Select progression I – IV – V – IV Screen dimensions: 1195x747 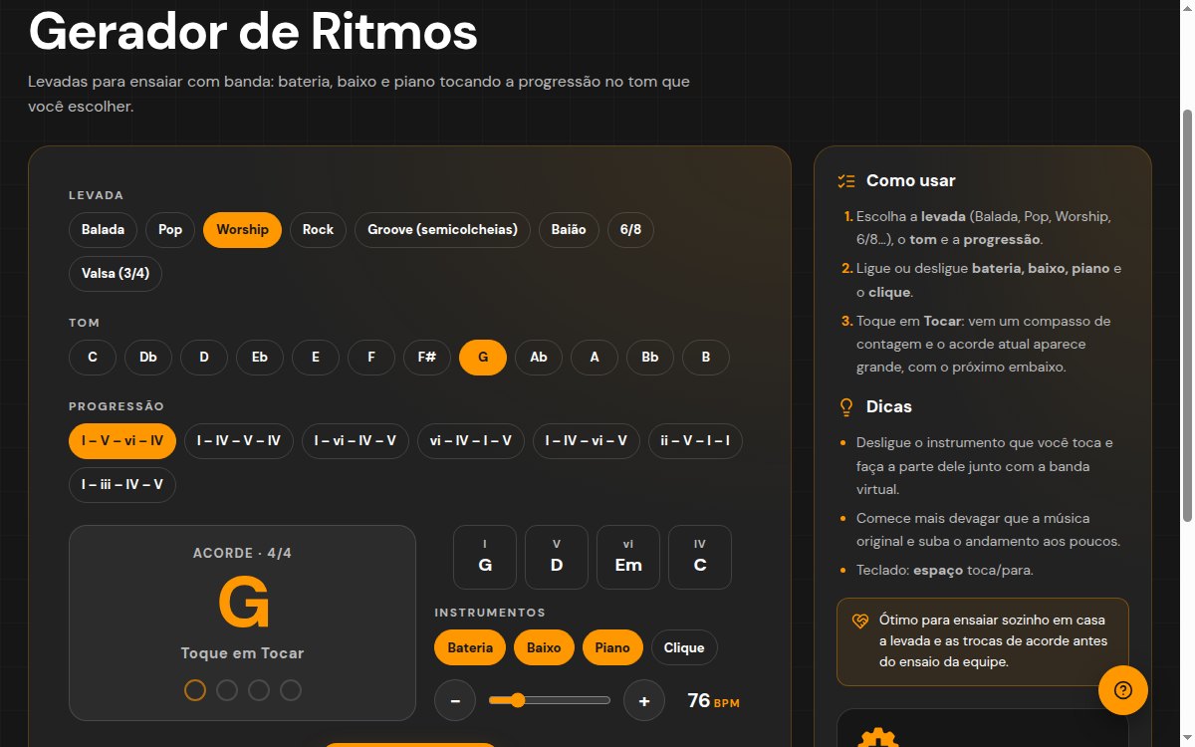tap(239, 440)
